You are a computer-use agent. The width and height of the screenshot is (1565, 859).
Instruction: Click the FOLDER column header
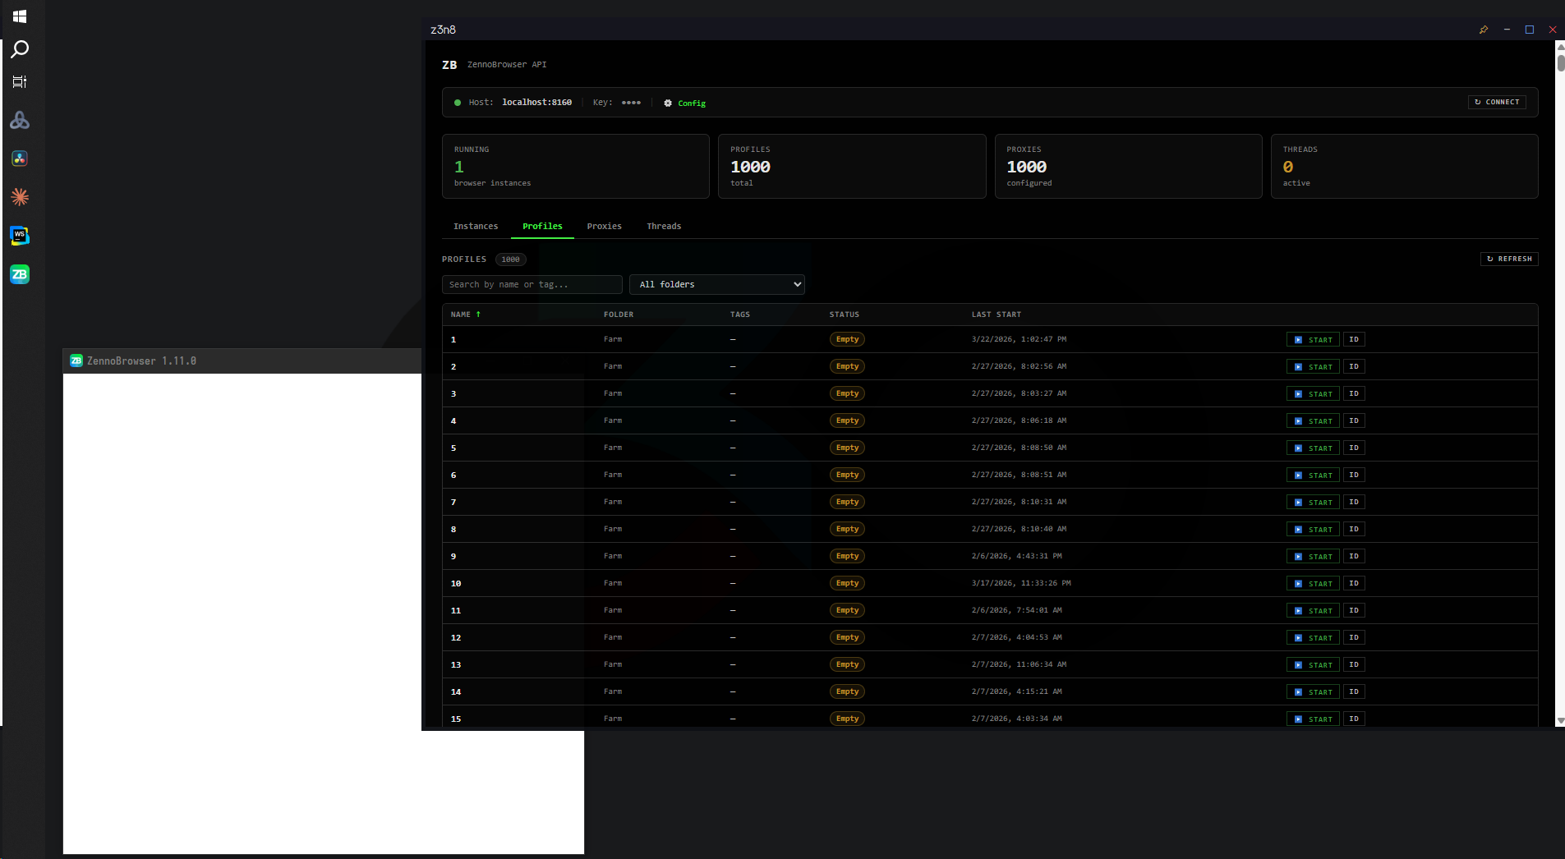(x=619, y=315)
